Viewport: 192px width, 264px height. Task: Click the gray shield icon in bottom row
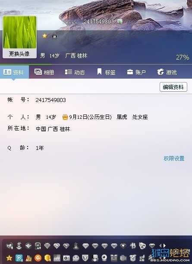pyautogui.click(x=85, y=258)
